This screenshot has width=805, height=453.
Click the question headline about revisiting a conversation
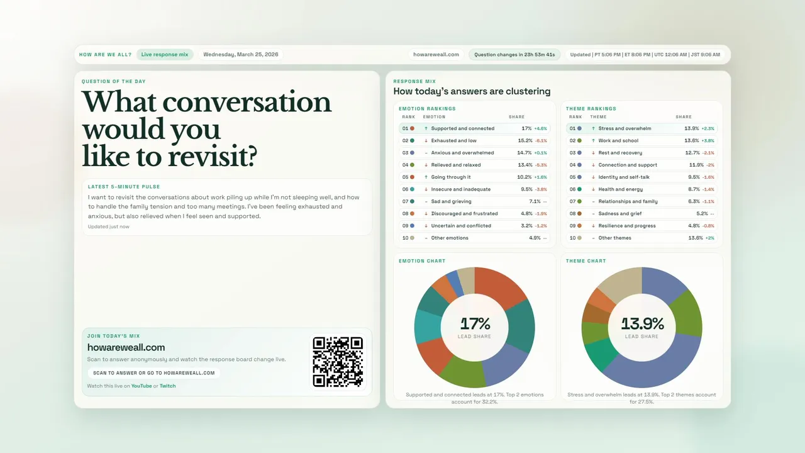pos(207,129)
